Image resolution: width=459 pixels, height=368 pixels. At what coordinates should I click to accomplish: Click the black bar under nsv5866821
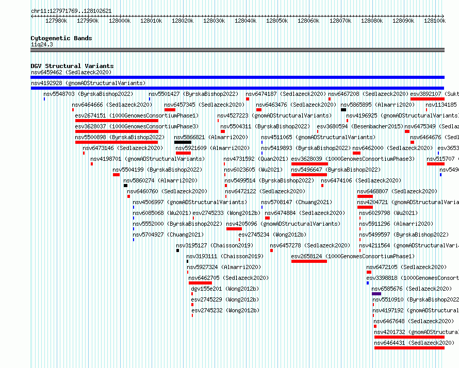point(183,142)
